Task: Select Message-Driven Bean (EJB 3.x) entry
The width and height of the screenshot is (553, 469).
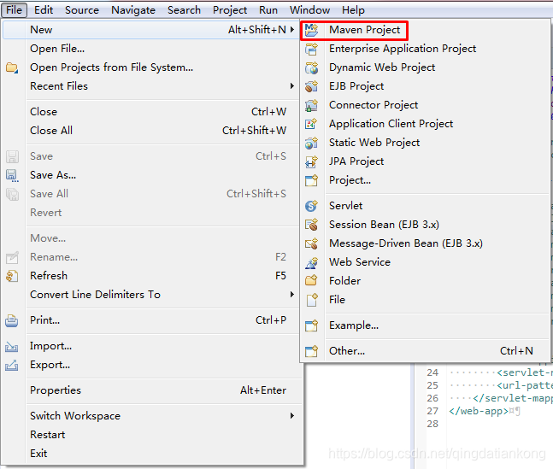Action: pyautogui.click(x=425, y=243)
